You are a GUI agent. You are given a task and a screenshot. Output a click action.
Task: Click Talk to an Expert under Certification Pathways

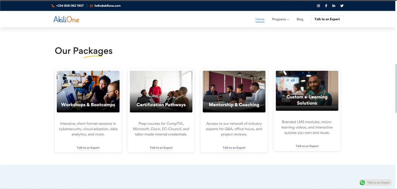pyautogui.click(x=161, y=148)
